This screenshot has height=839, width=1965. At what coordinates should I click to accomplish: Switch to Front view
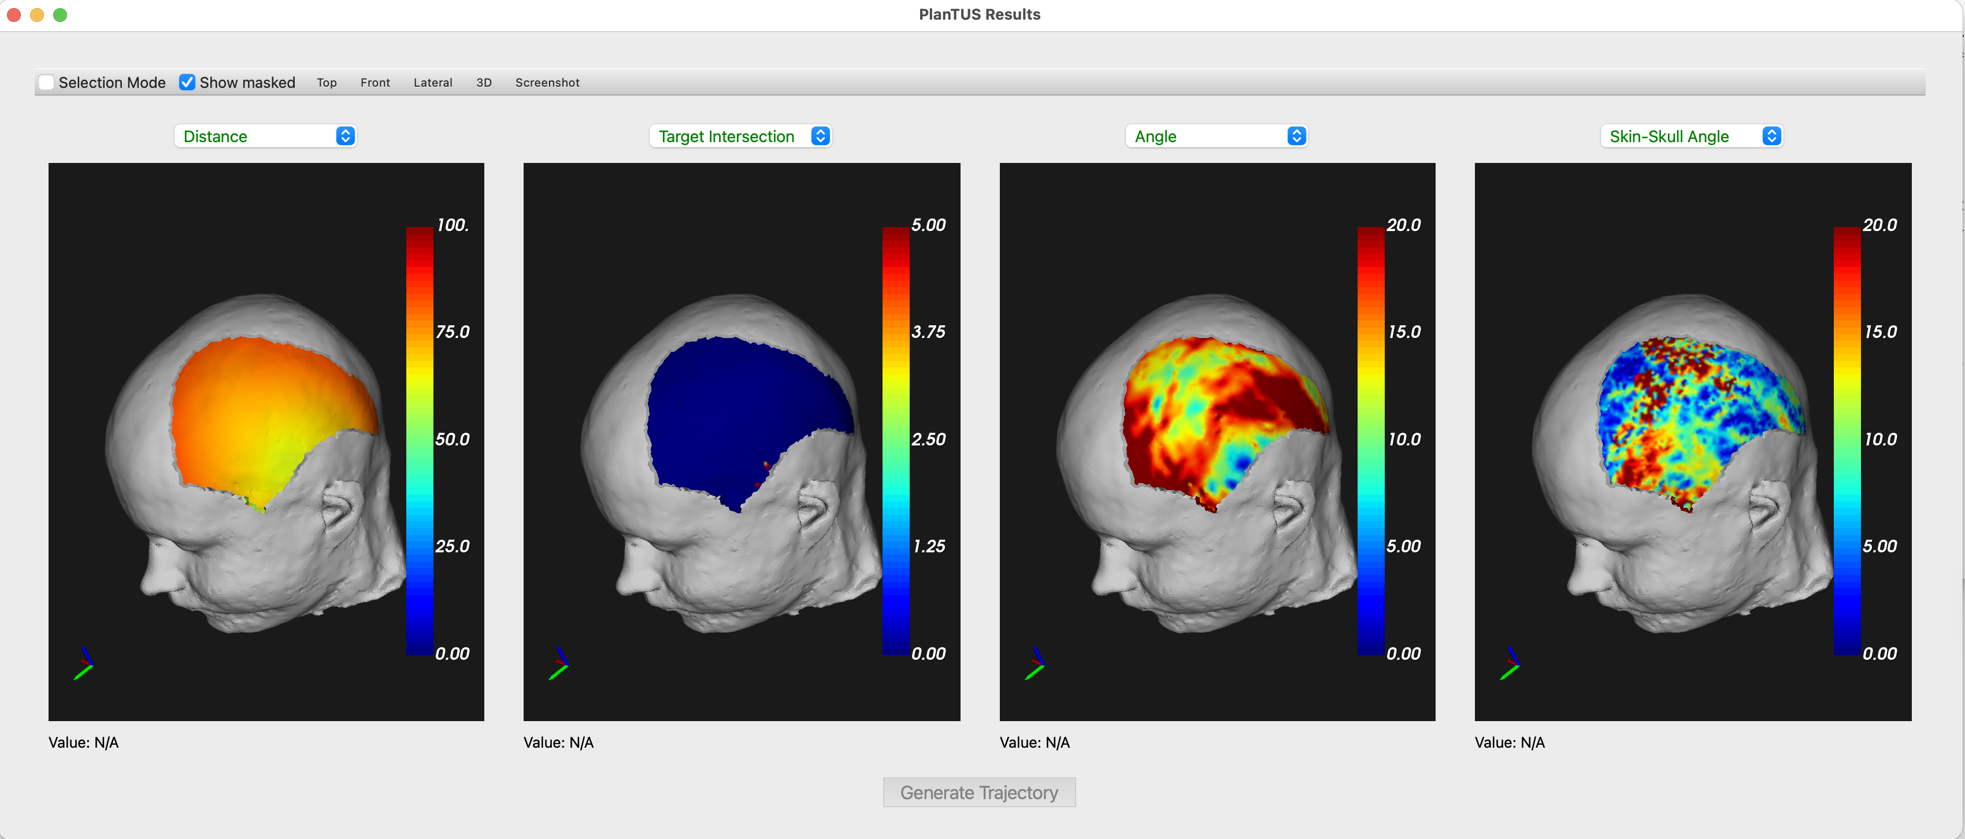coord(375,83)
